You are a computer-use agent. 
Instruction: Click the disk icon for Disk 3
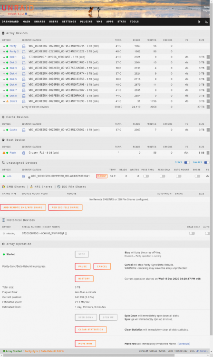pos(23,68)
